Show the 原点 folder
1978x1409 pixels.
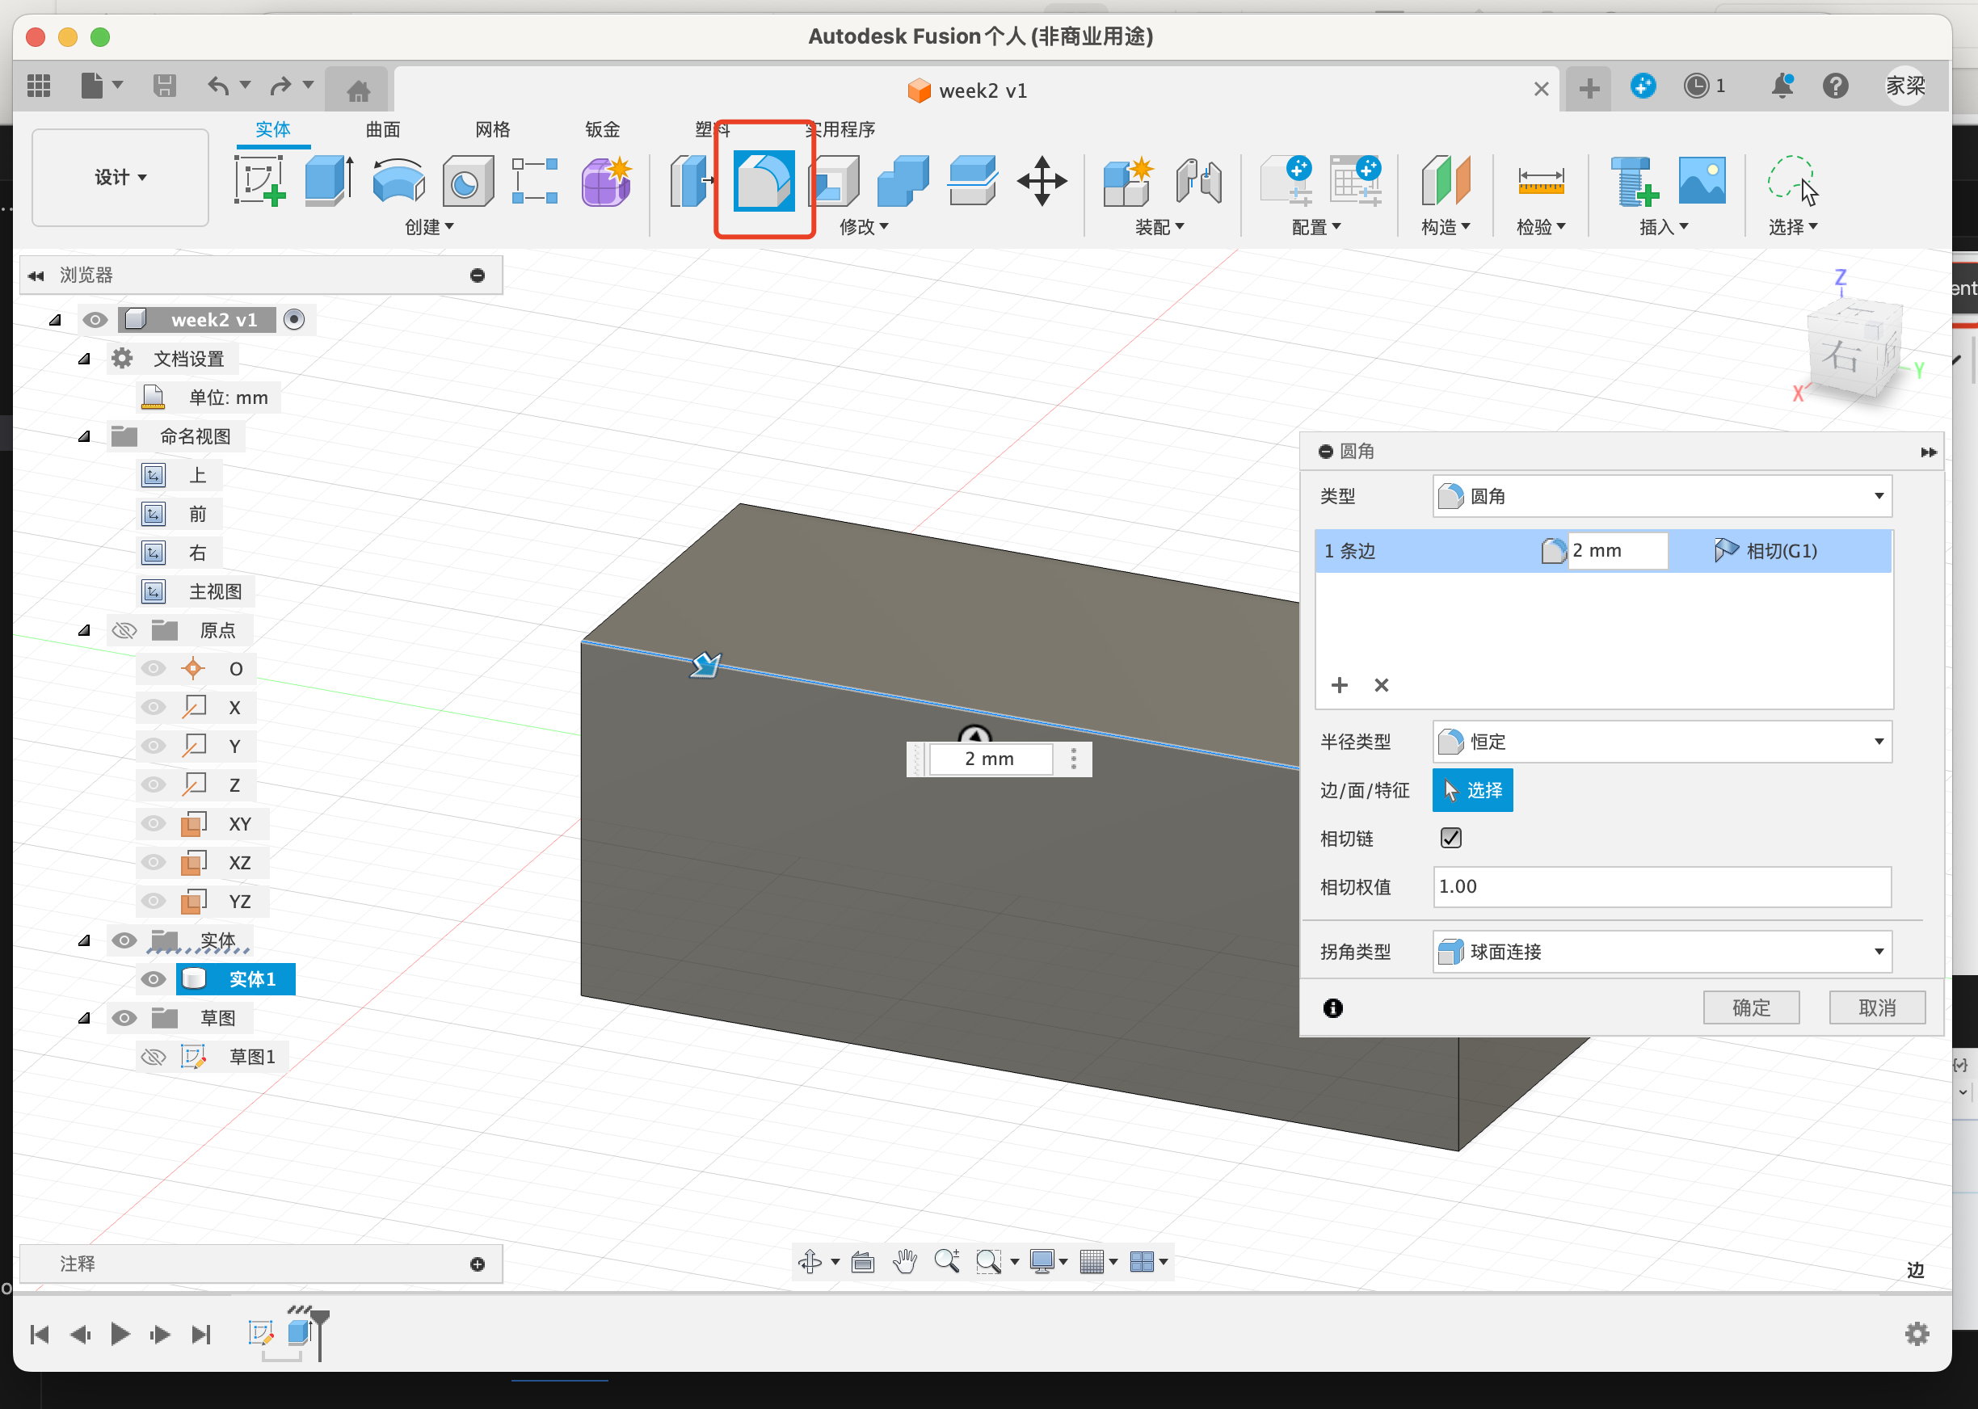click(x=124, y=631)
